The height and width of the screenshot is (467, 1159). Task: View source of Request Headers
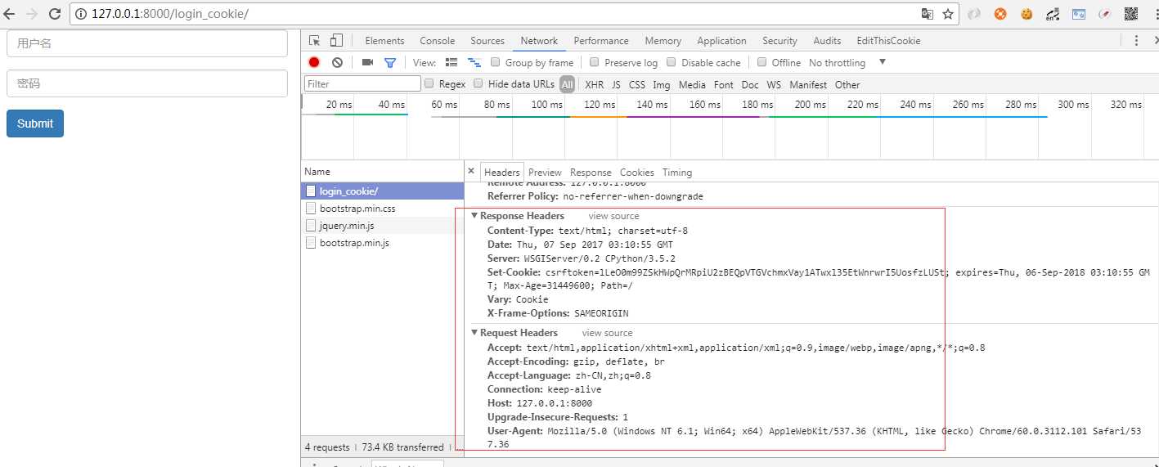[608, 333]
